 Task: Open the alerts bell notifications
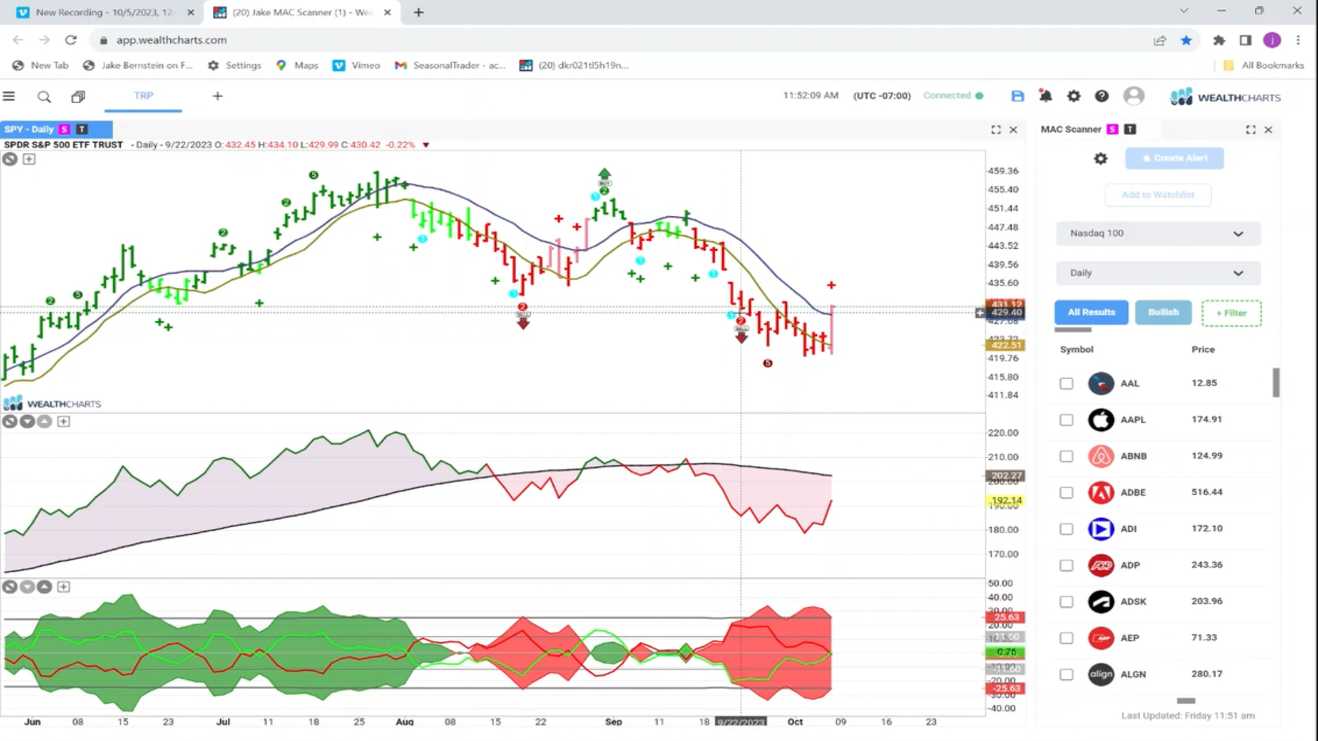point(1045,96)
